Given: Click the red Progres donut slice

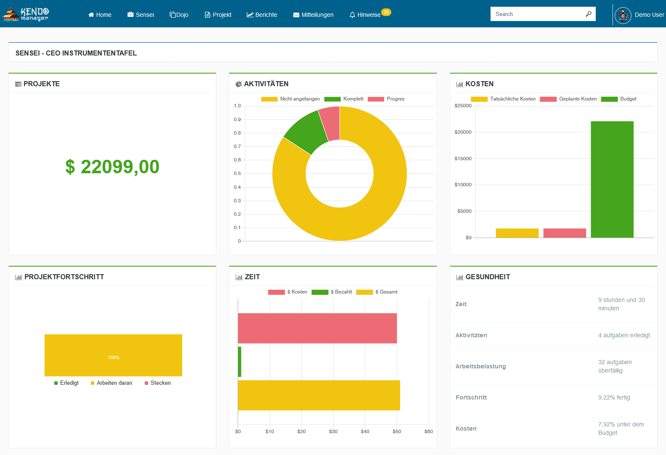Looking at the screenshot, I should click(331, 123).
